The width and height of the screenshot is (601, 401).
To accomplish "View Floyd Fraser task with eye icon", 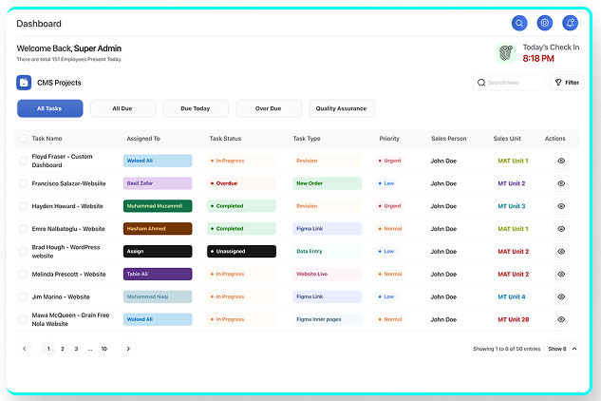I will [561, 161].
